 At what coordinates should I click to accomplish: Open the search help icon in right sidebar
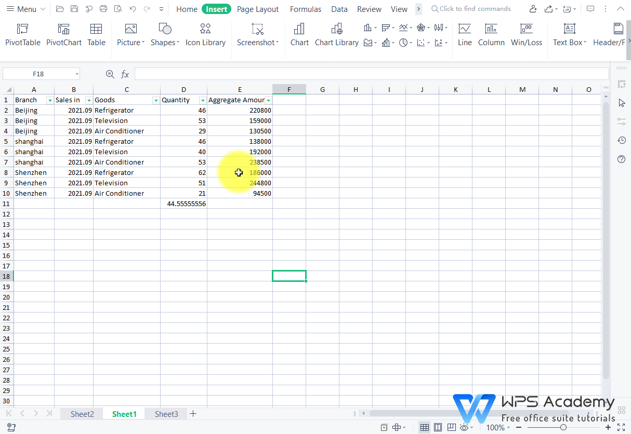[x=621, y=159]
